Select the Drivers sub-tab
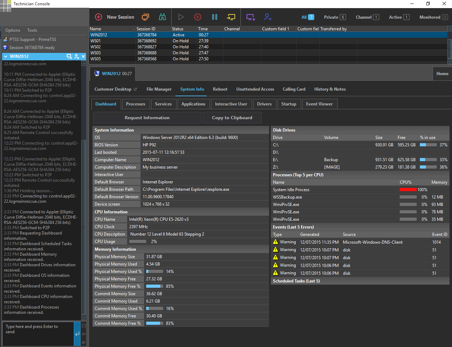The width and height of the screenshot is (452, 347). 264,104
